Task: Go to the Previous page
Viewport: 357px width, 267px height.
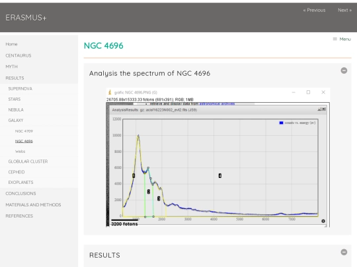Action: pos(314,10)
